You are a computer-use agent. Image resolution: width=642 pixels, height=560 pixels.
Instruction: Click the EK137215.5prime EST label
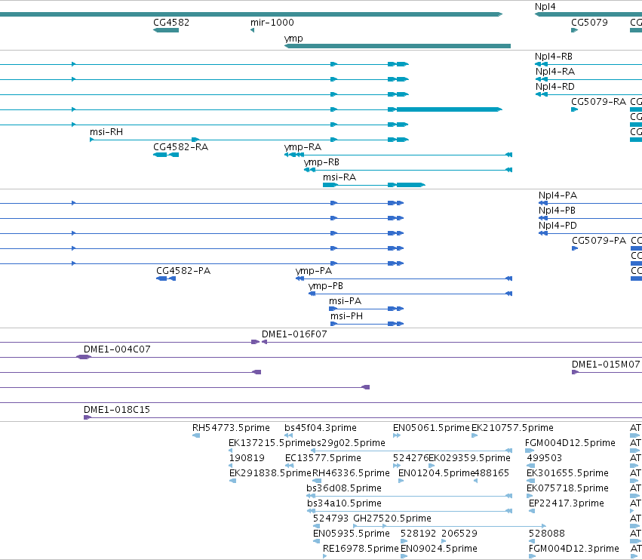[269, 443]
